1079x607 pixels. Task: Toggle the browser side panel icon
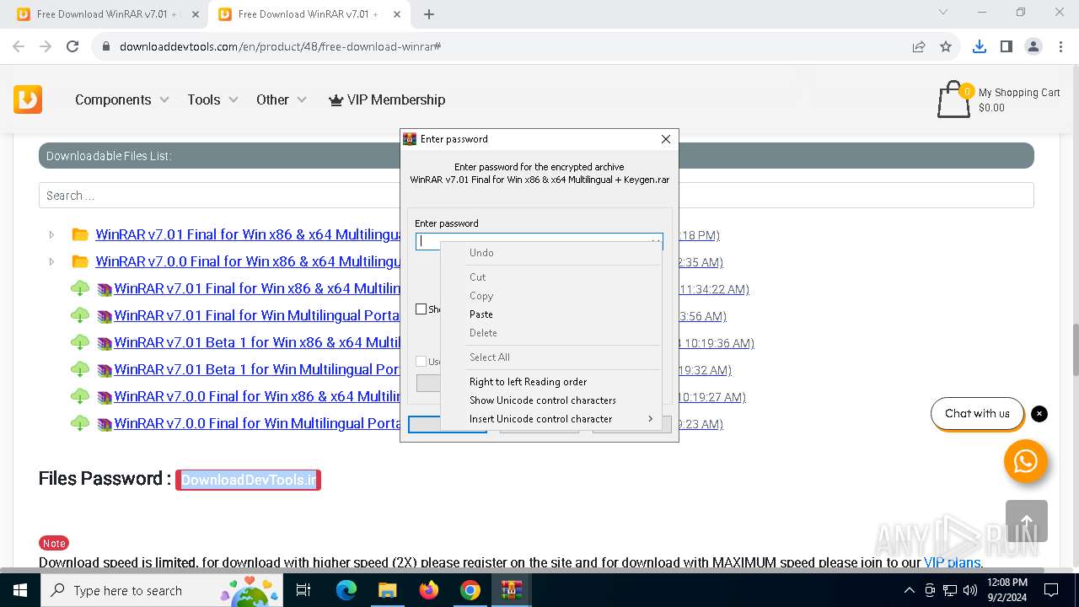tap(1007, 46)
